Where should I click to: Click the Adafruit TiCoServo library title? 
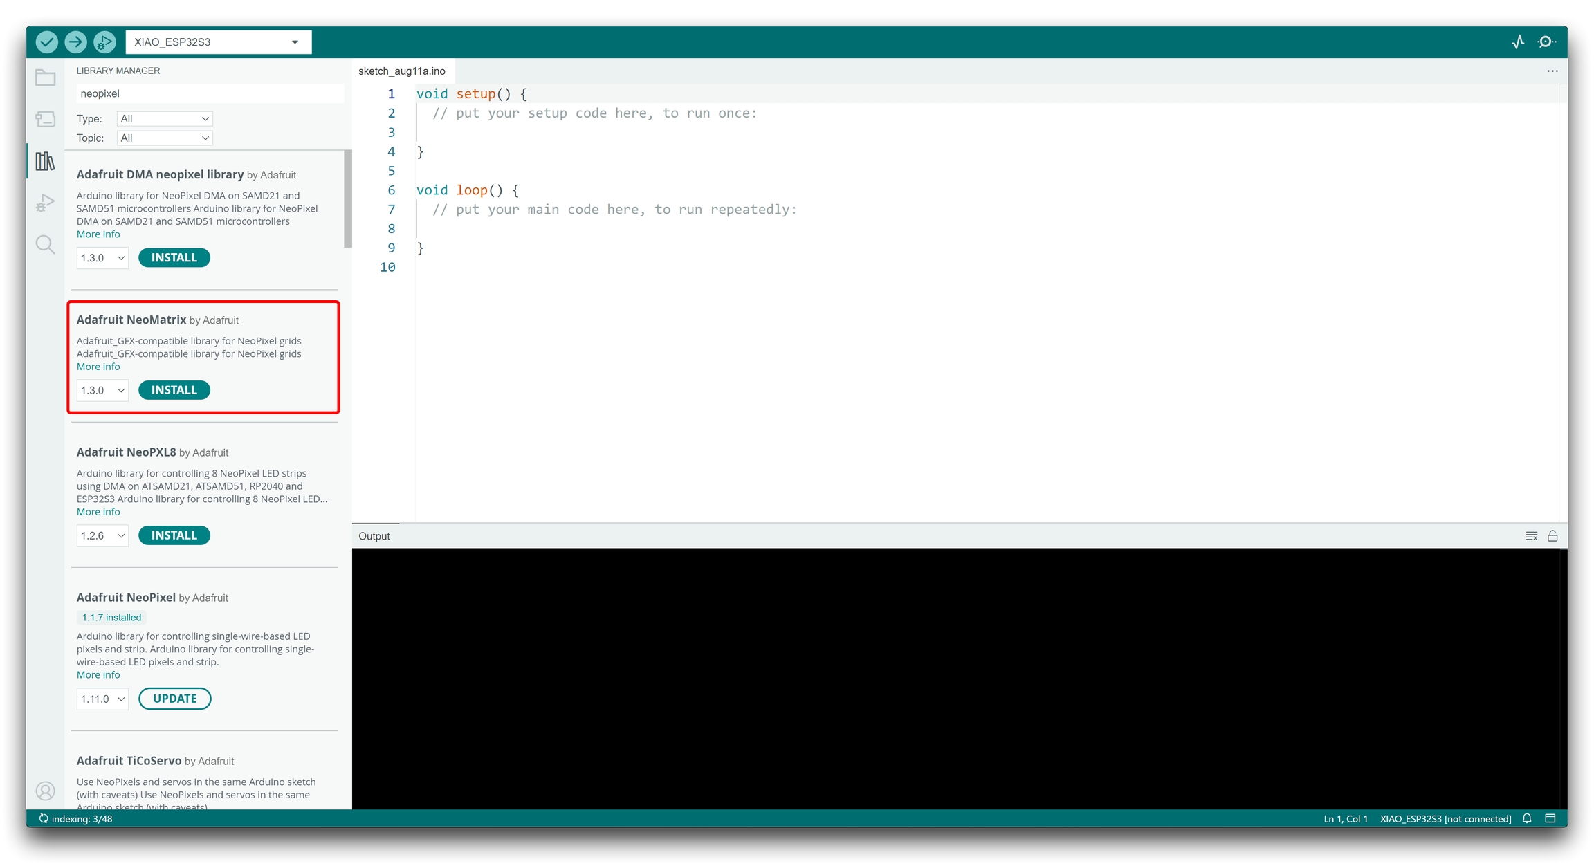coord(129,761)
